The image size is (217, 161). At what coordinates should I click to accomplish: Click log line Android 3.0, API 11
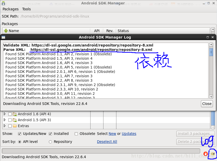[x=50, y=94]
